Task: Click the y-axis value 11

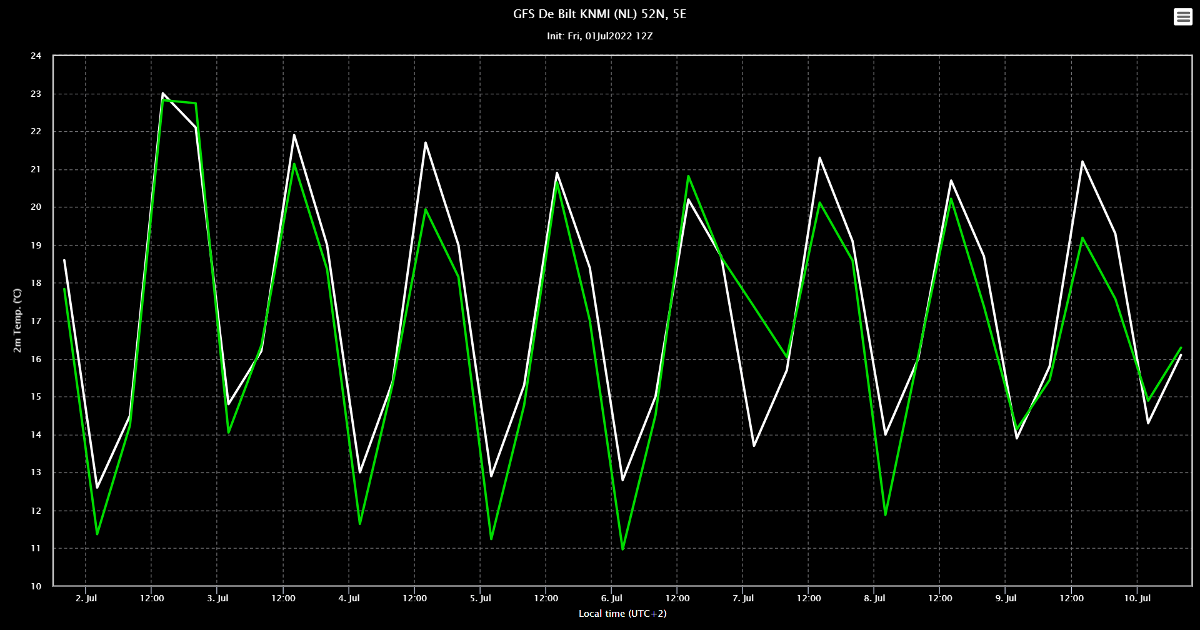Action: tap(36, 548)
